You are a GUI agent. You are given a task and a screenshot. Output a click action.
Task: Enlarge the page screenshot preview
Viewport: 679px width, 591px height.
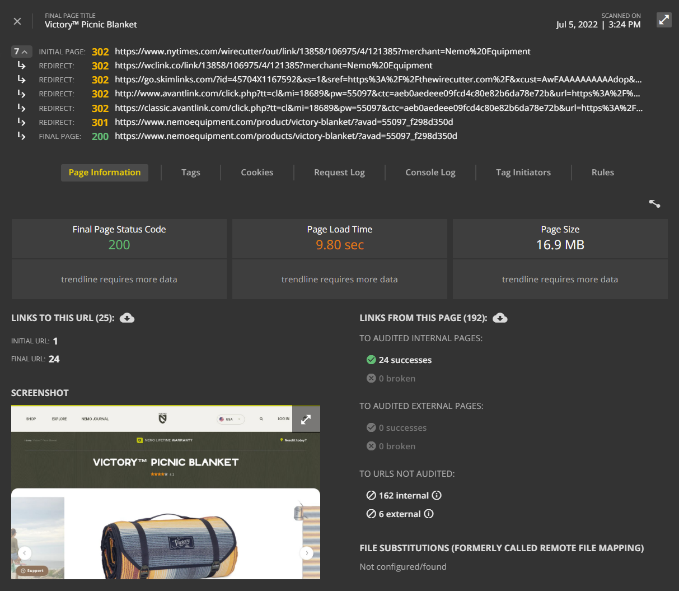coord(306,419)
